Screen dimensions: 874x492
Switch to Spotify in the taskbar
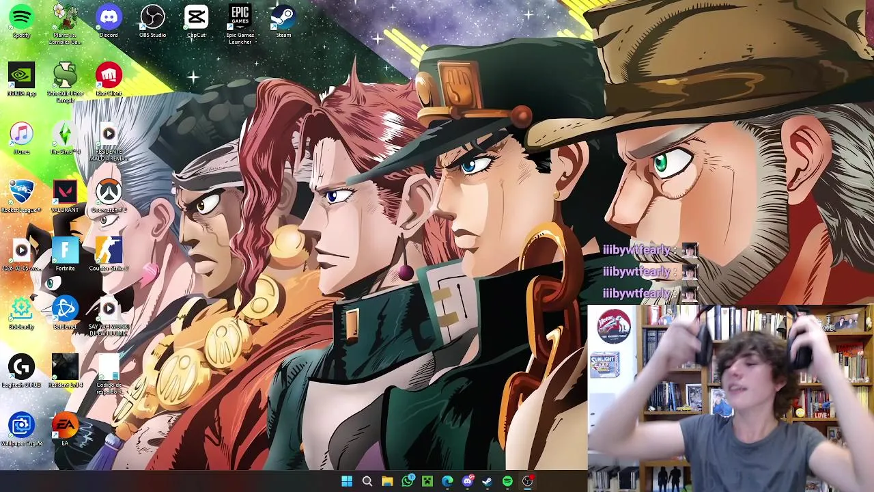pyautogui.click(x=507, y=482)
